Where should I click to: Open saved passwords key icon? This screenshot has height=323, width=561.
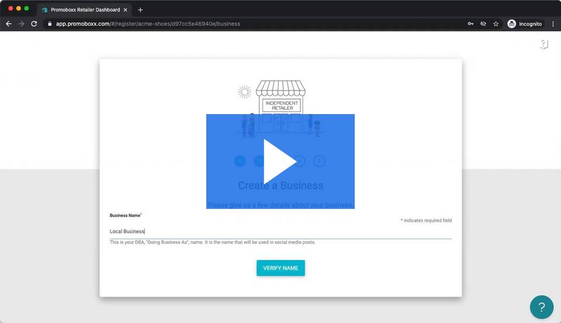470,23
